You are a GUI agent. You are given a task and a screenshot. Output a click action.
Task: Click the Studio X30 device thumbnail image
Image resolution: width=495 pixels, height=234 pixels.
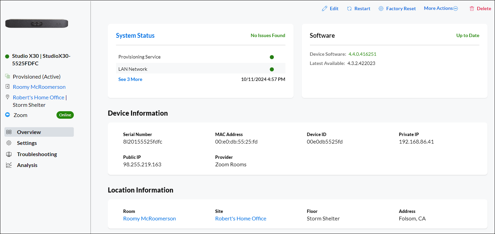[37, 23]
